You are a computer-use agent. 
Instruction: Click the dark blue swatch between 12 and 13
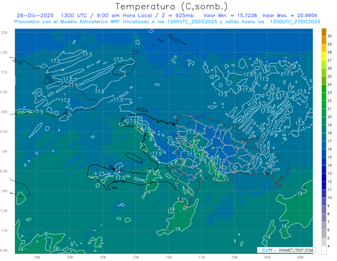(324, 177)
